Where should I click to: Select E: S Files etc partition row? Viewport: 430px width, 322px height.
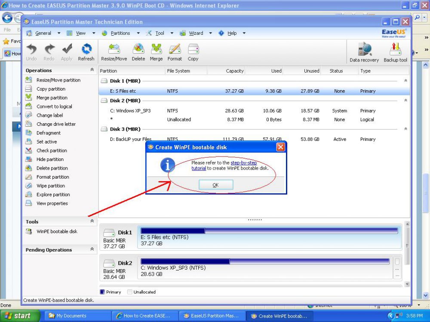point(254,91)
